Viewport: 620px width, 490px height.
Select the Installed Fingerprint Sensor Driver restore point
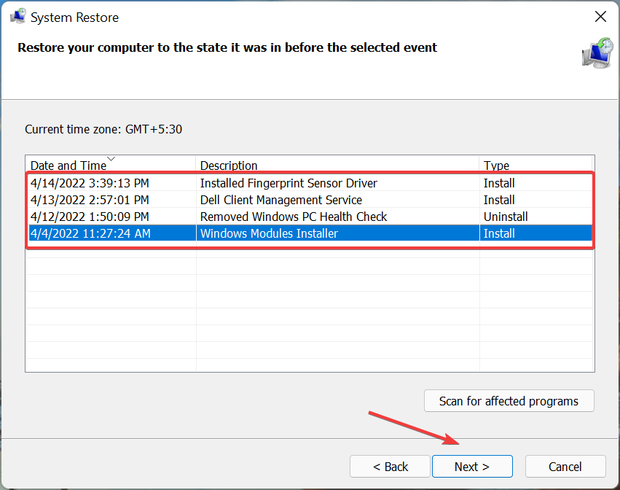click(289, 183)
